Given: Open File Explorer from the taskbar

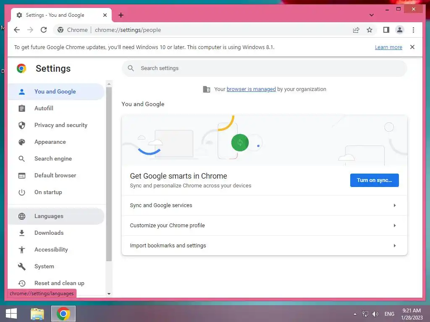Looking at the screenshot, I should pos(37,314).
